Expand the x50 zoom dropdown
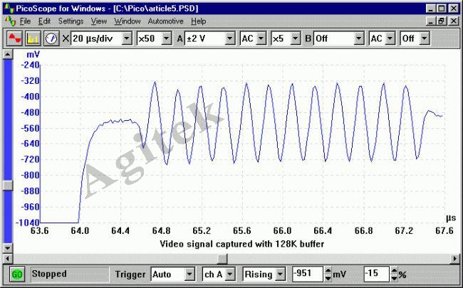The height and width of the screenshot is (288, 463). click(166, 37)
